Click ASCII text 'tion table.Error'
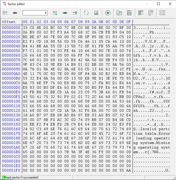Screen dimensions: 176x180 (152, 134)
